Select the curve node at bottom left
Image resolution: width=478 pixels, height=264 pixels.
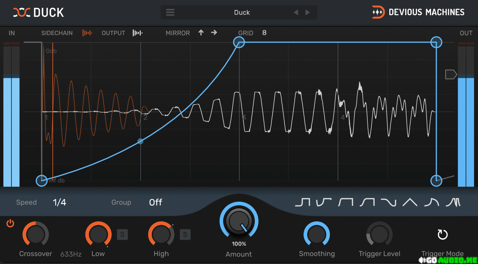[x=42, y=181]
